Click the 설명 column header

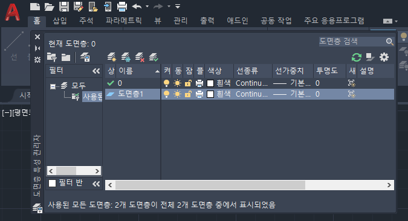pos(375,71)
